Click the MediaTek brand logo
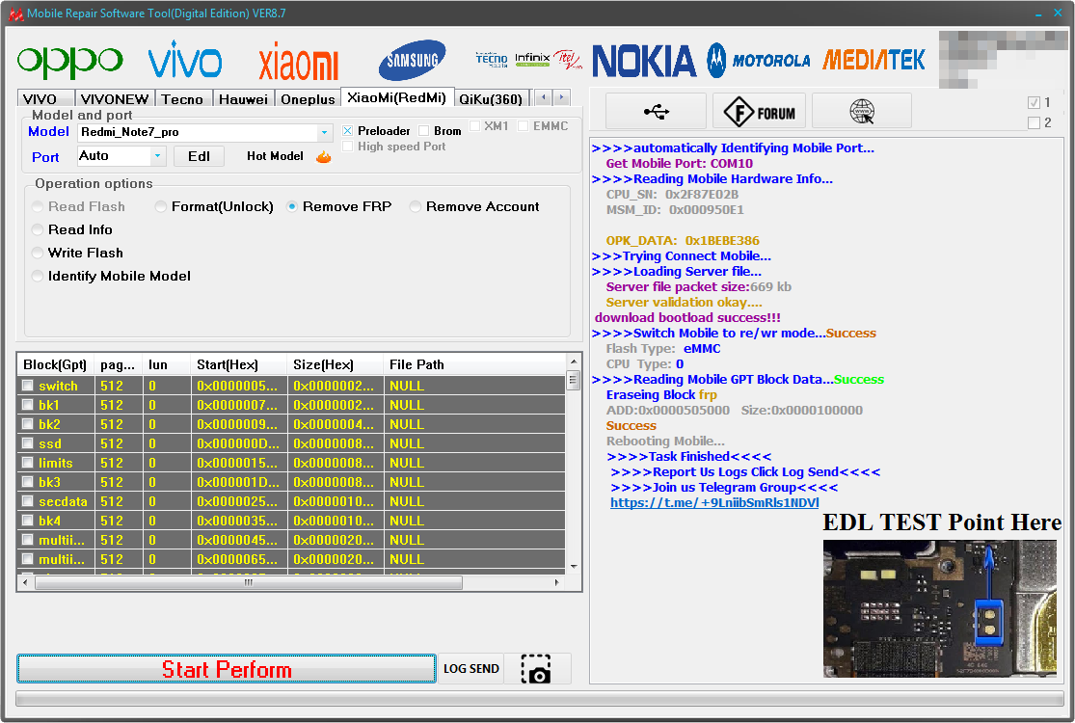1075x723 pixels. tap(874, 61)
